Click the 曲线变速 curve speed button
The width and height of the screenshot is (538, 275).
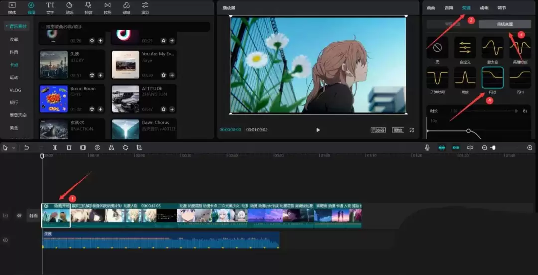tap(504, 24)
